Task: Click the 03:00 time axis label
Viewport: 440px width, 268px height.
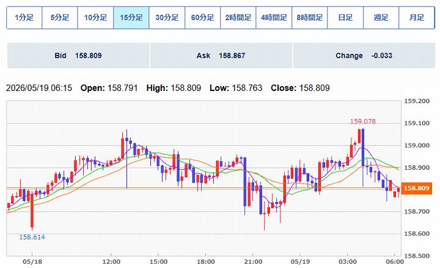Action: [347, 262]
